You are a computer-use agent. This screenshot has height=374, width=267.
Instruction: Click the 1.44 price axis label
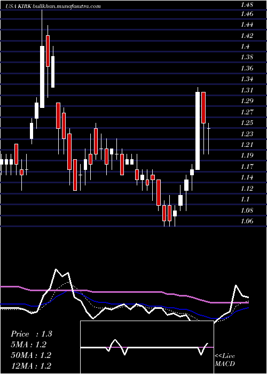[247, 25]
